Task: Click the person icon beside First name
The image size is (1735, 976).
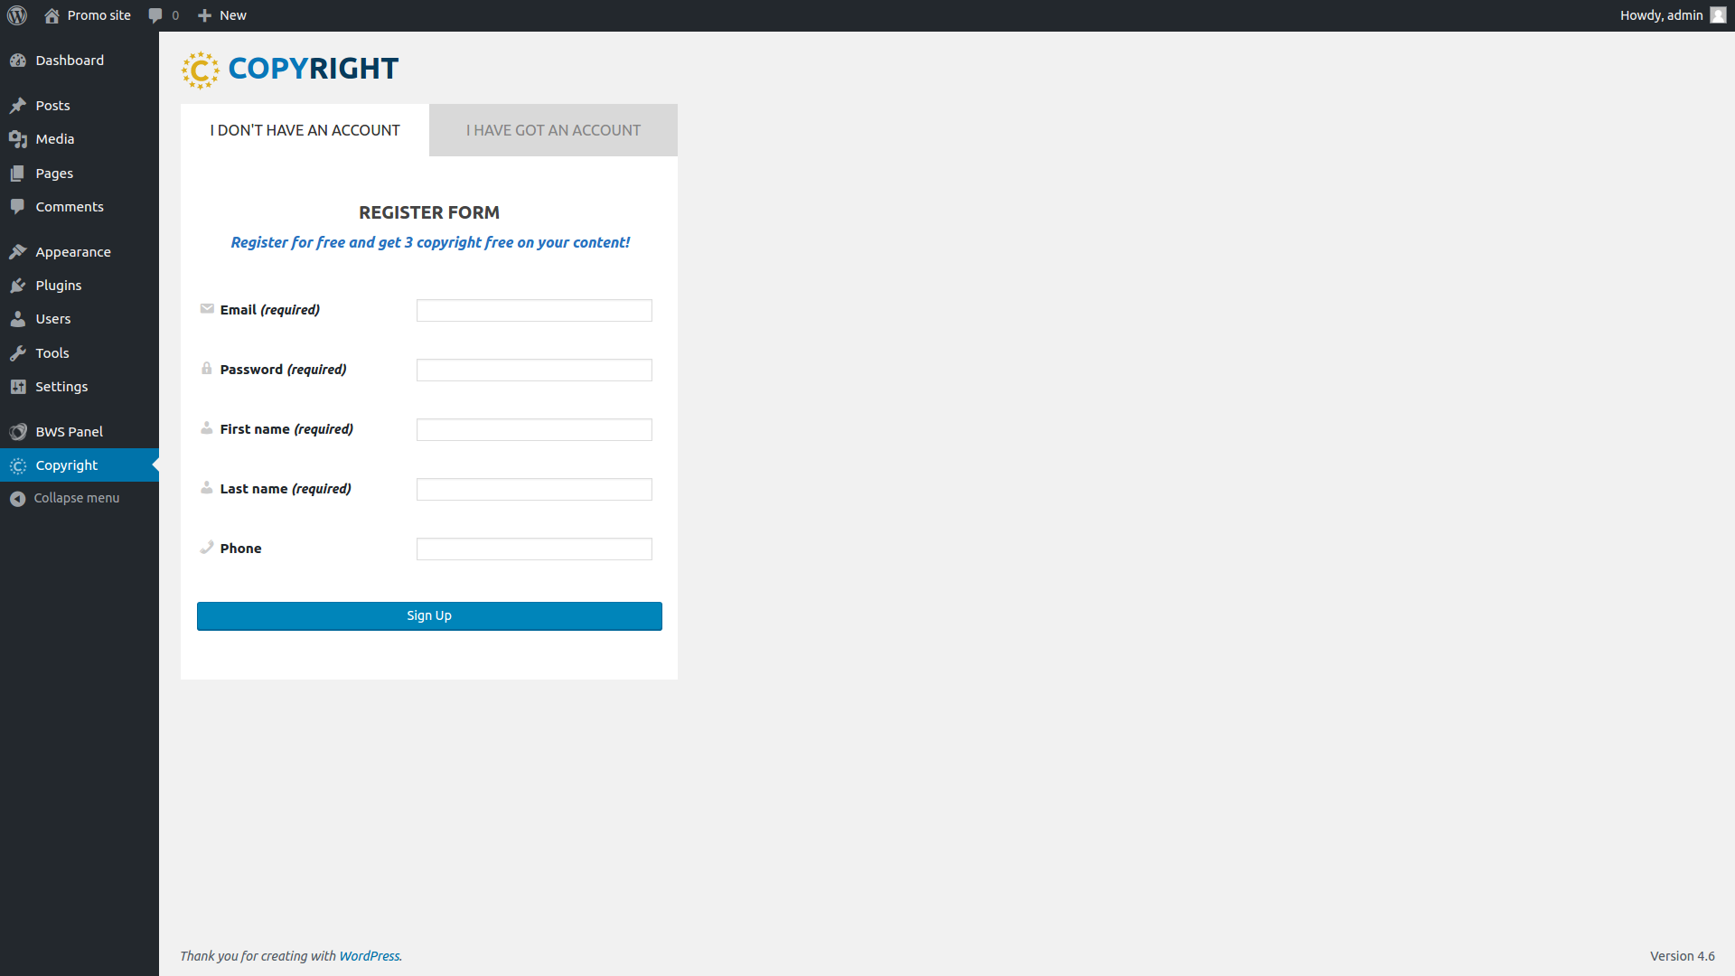Action: (207, 428)
